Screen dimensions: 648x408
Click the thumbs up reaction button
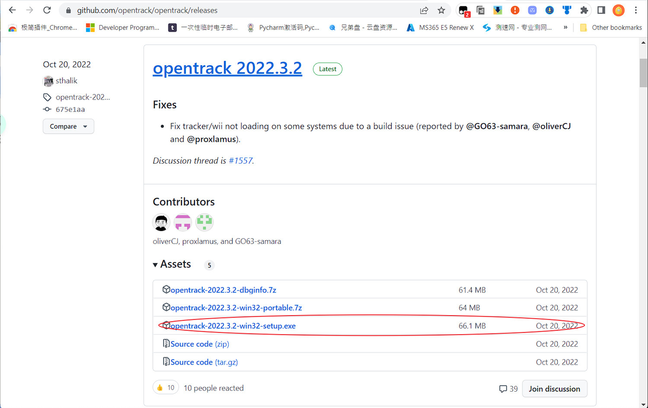coord(165,388)
